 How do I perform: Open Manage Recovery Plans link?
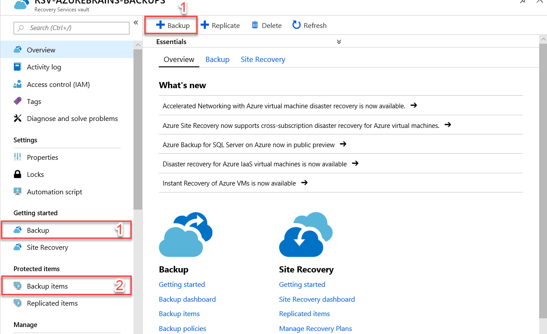pos(315,328)
